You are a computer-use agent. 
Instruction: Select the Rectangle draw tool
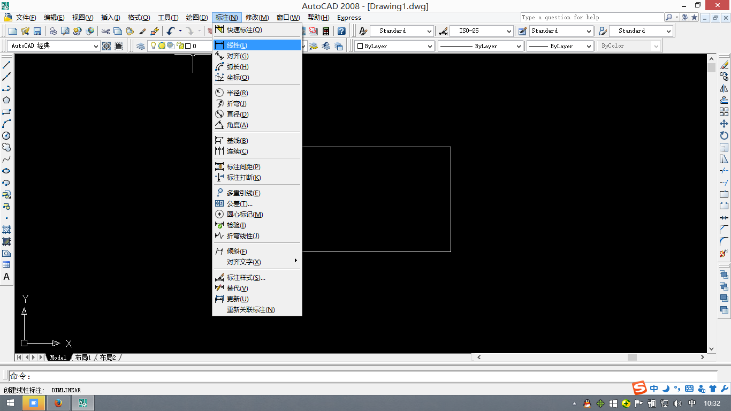(x=6, y=112)
